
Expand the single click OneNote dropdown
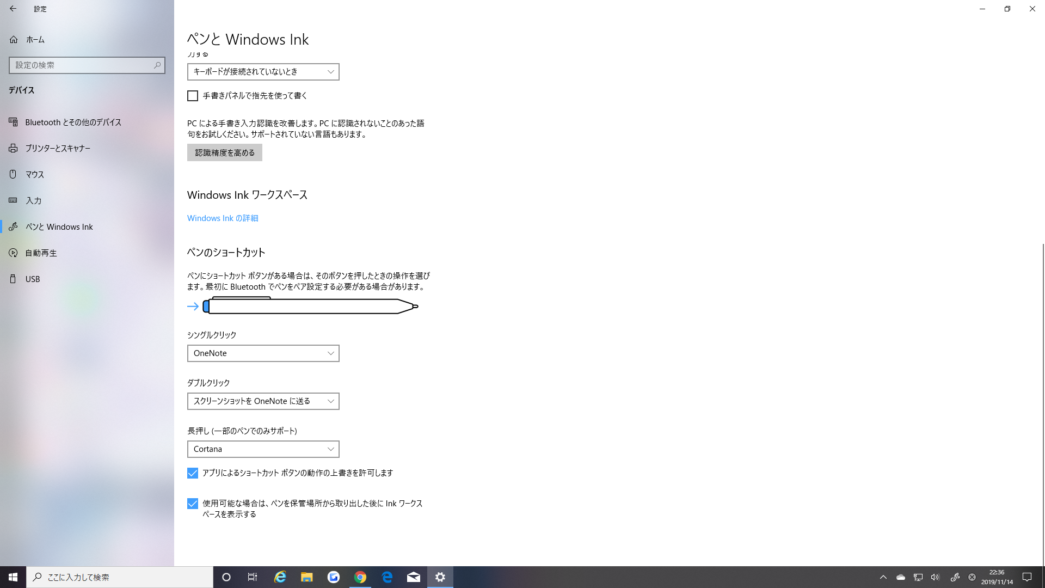click(263, 353)
